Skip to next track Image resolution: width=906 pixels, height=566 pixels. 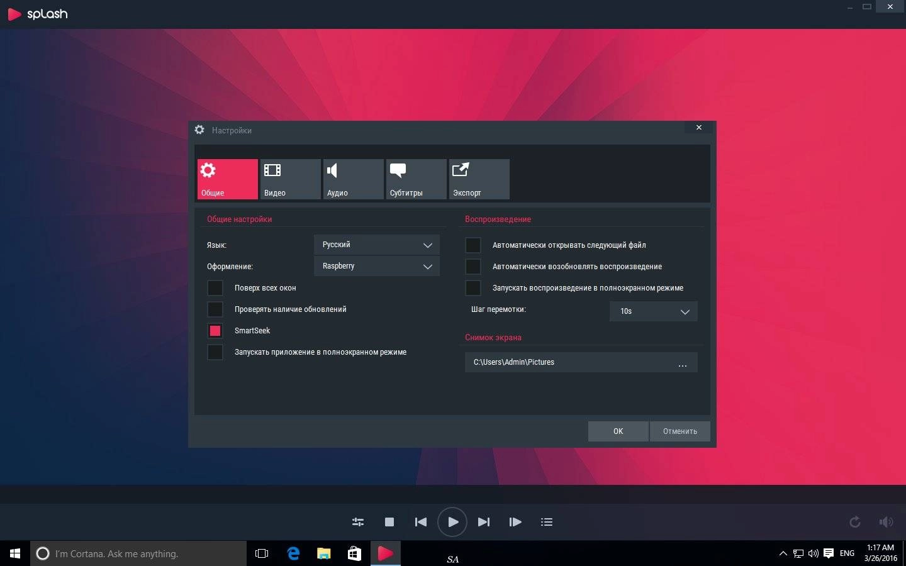click(484, 522)
